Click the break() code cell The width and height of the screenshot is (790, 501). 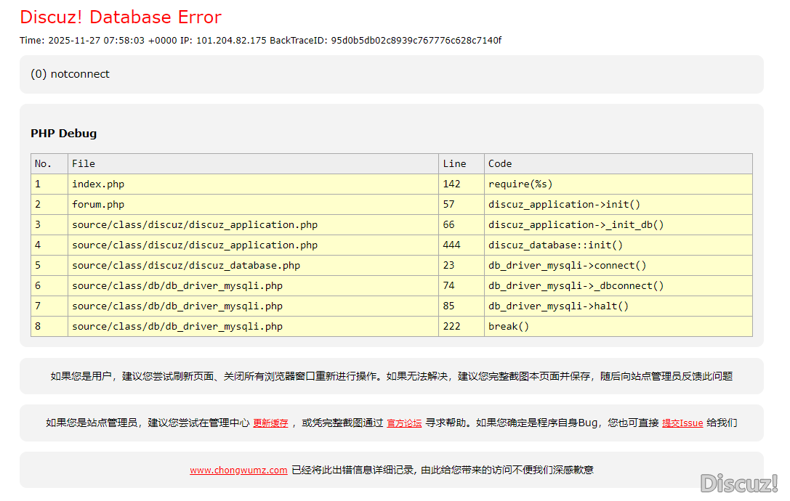509,327
